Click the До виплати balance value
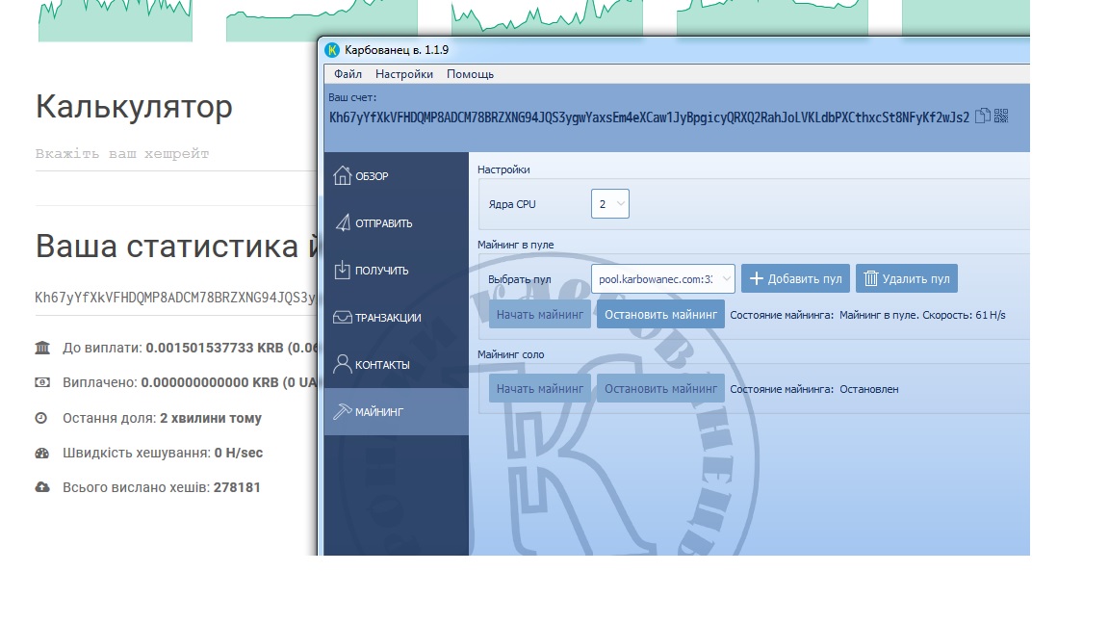This screenshot has width=1109, height=624. pos(231,348)
